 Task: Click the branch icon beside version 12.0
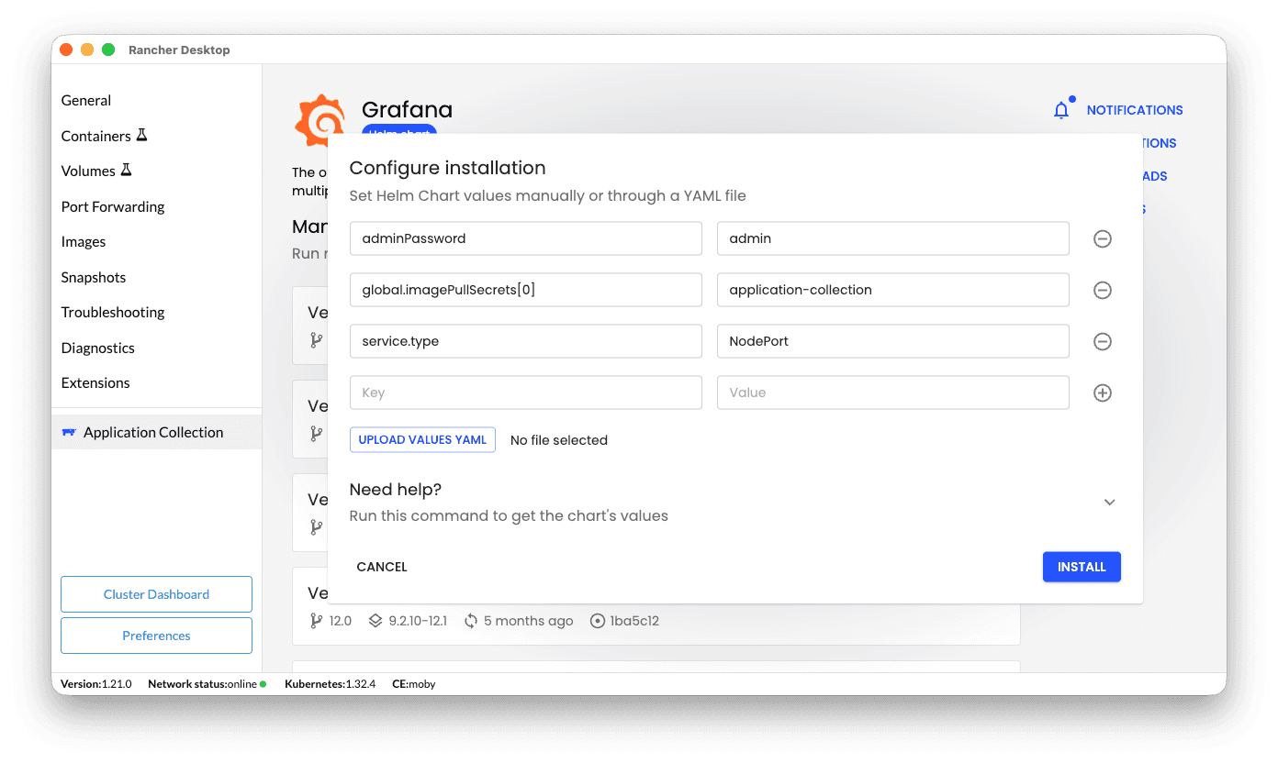[316, 620]
